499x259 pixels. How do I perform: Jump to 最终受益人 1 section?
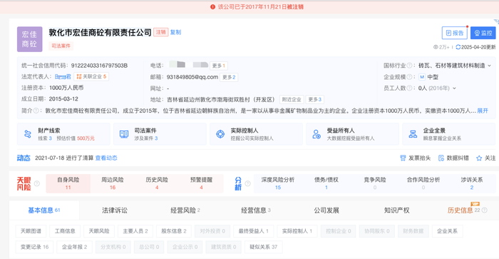[x=254, y=231]
